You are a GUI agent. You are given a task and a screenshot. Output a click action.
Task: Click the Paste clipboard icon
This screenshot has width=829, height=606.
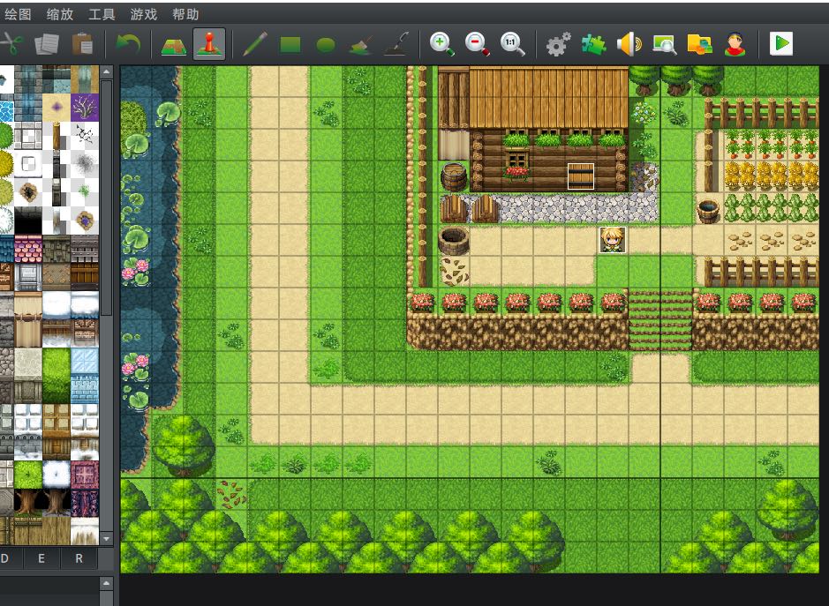[x=82, y=44]
